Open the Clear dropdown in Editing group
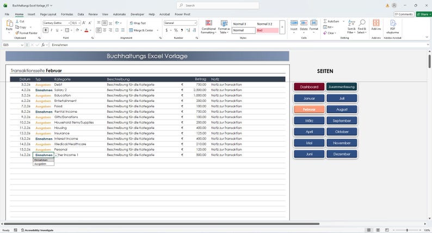 pyautogui.click(x=329, y=33)
